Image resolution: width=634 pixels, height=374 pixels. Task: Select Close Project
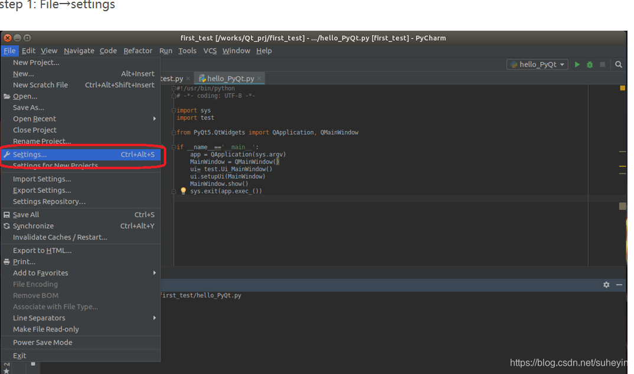[x=81, y=130]
